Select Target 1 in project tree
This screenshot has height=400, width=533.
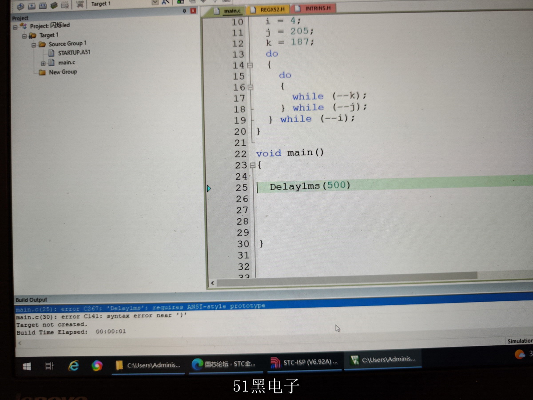pyautogui.click(x=49, y=35)
